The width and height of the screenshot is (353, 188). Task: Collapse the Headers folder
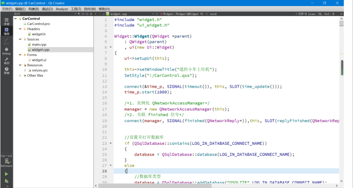tap(20, 29)
